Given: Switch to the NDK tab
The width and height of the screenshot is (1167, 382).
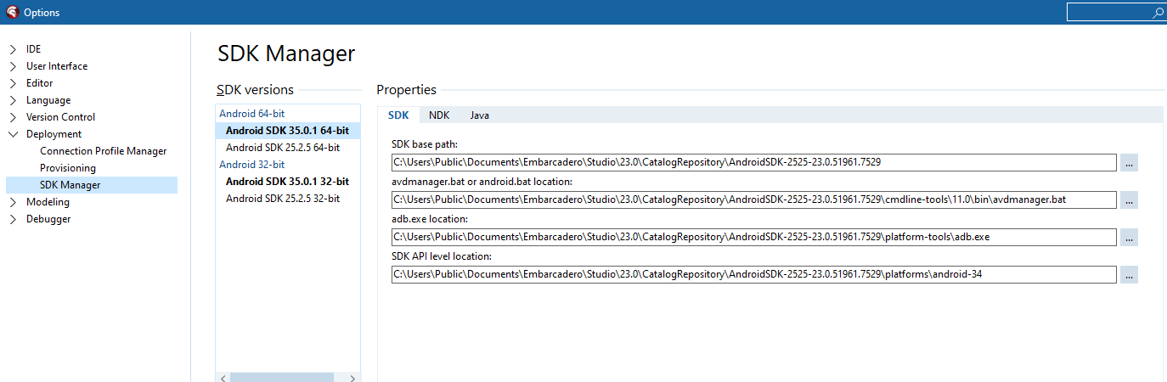Looking at the screenshot, I should [x=439, y=115].
